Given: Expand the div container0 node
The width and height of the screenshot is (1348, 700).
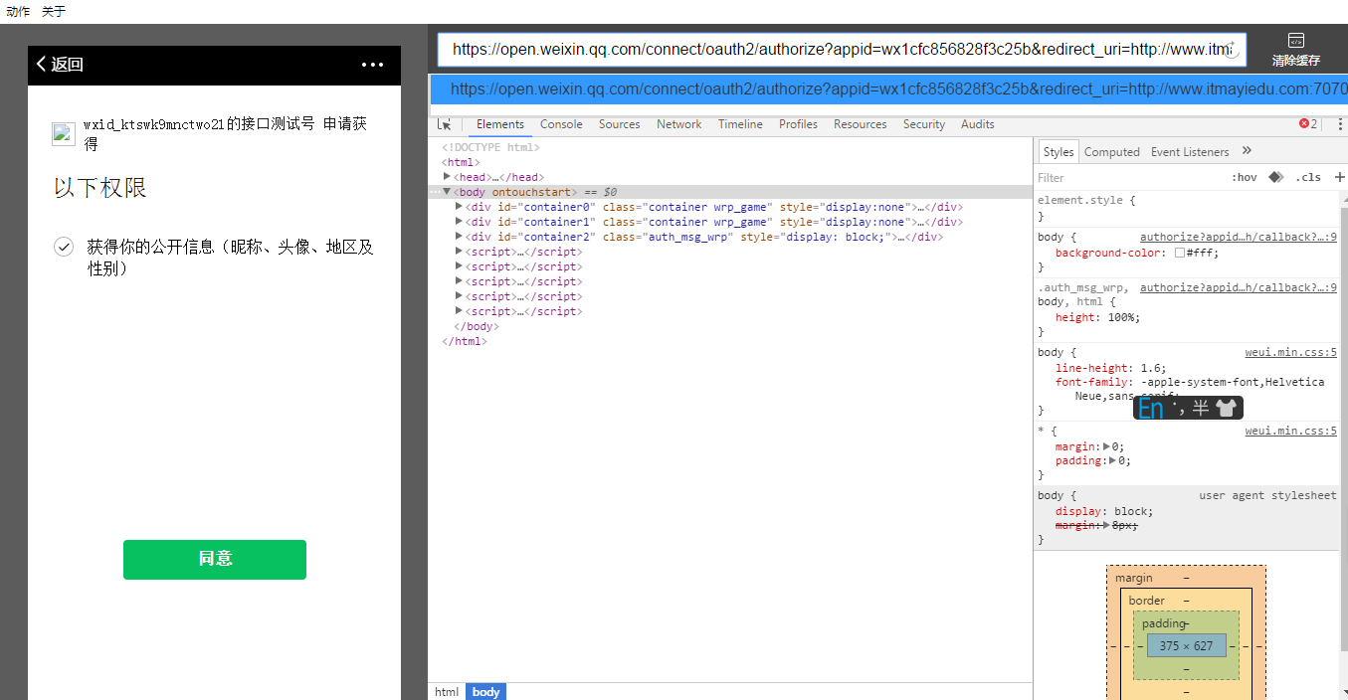Looking at the screenshot, I should (x=459, y=207).
